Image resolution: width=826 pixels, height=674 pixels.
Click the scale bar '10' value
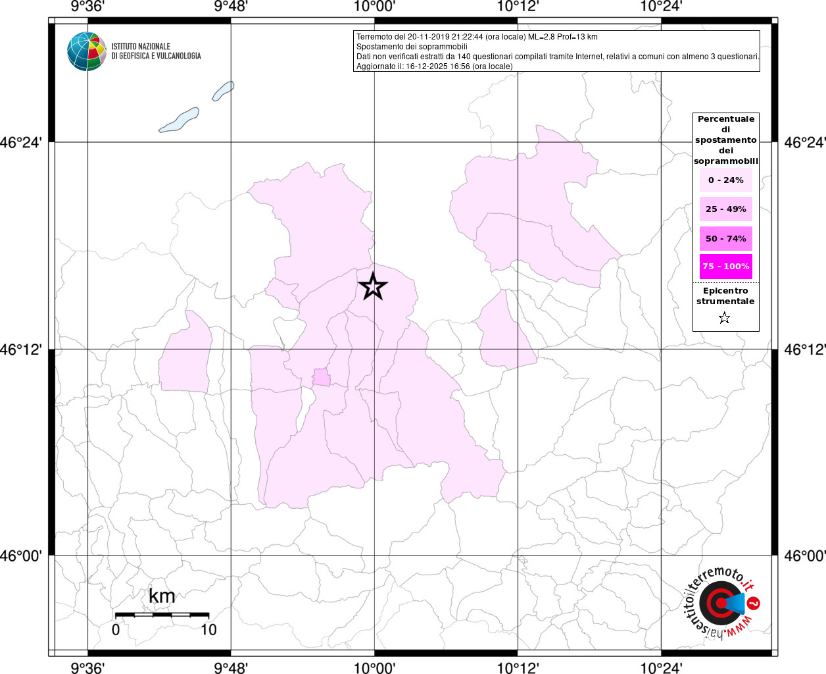point(208,629)
